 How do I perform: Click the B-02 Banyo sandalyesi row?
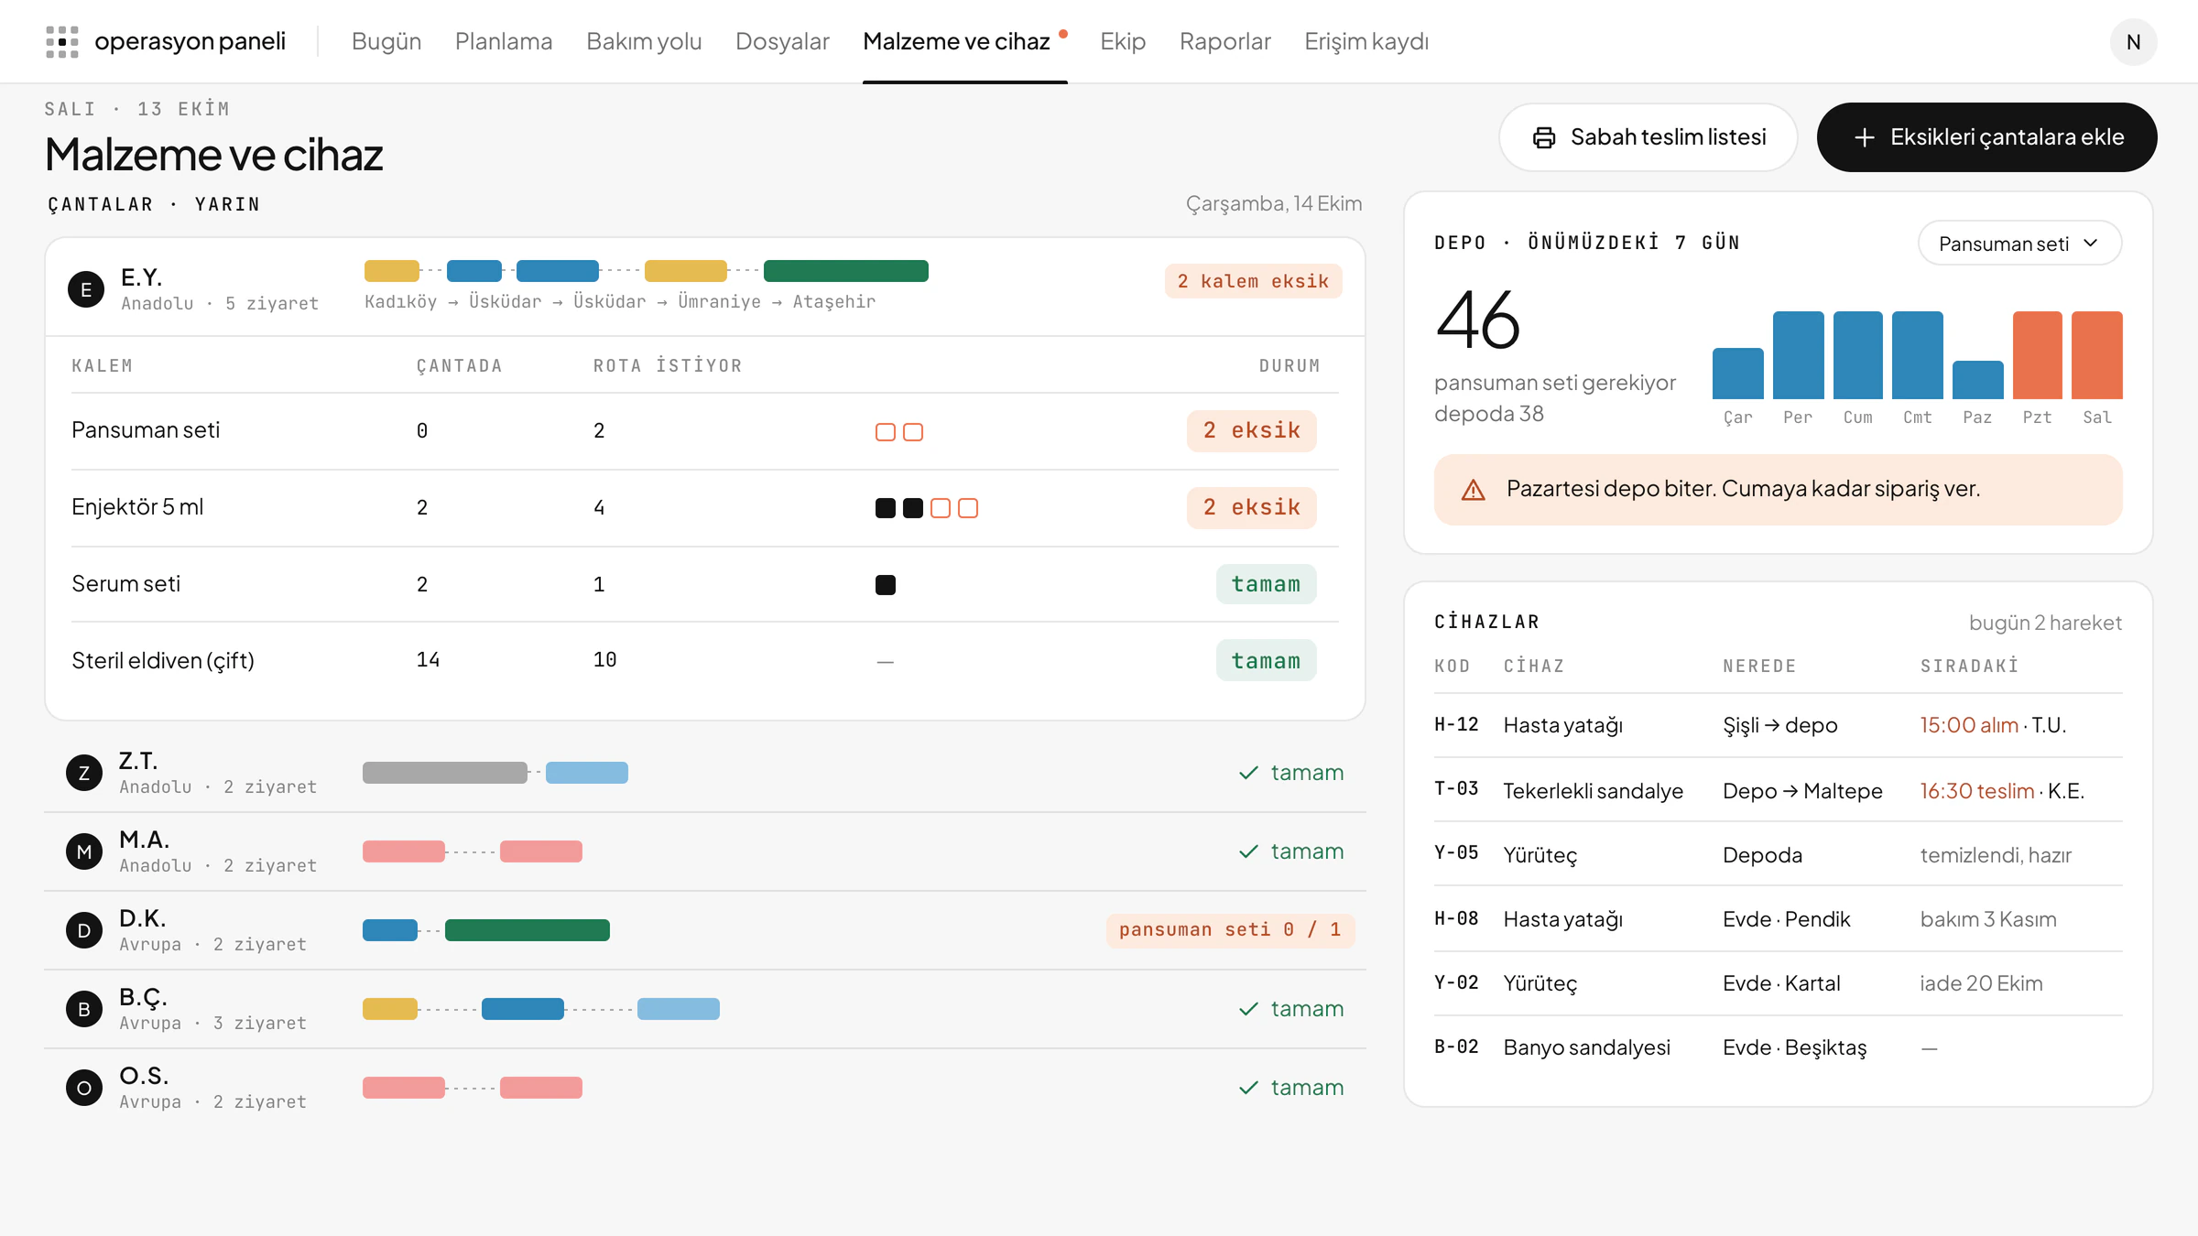pos(1778,1047)
